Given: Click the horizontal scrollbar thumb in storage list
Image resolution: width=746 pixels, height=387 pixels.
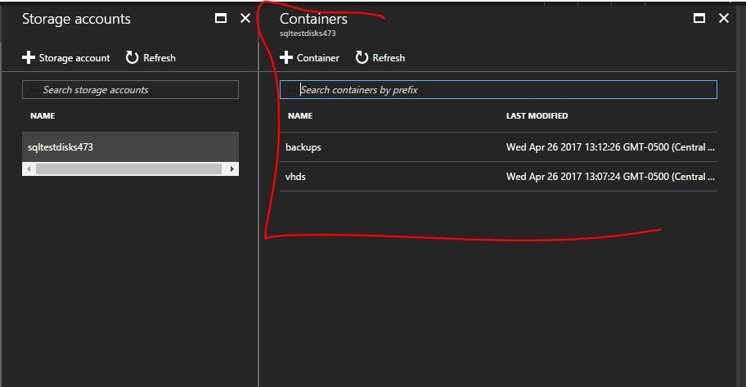Looking at the screenshot, I should pyautogui.click(x=128, y=169).
